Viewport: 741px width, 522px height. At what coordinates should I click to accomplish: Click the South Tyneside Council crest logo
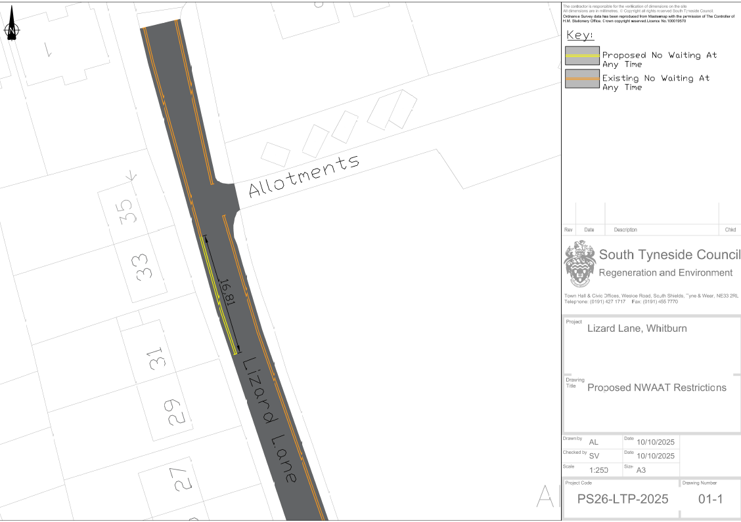579,264
